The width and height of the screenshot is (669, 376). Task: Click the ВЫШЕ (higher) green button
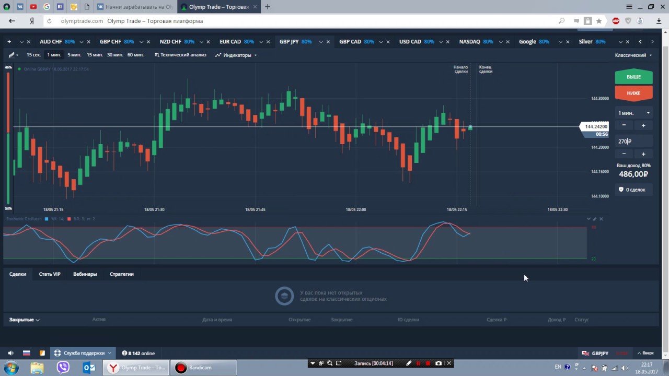633,77
